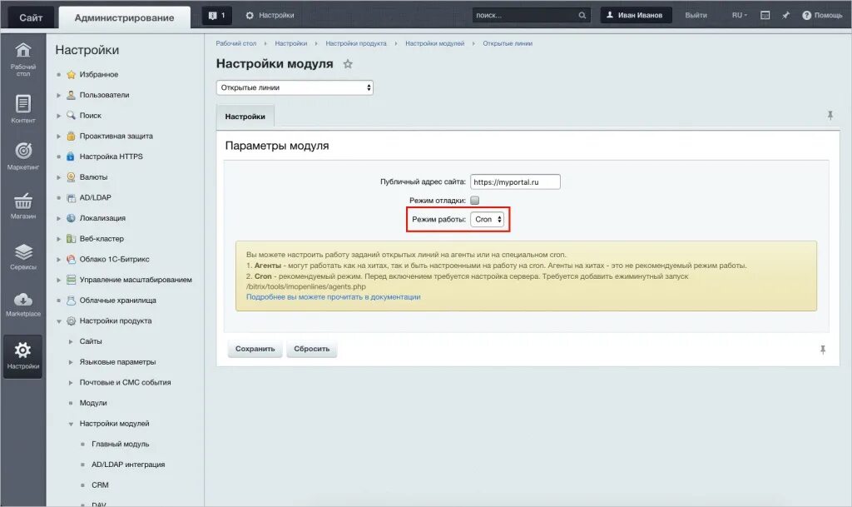Expand the Языковые параметры tree arrow
The image size is (852, 507).
71,362
